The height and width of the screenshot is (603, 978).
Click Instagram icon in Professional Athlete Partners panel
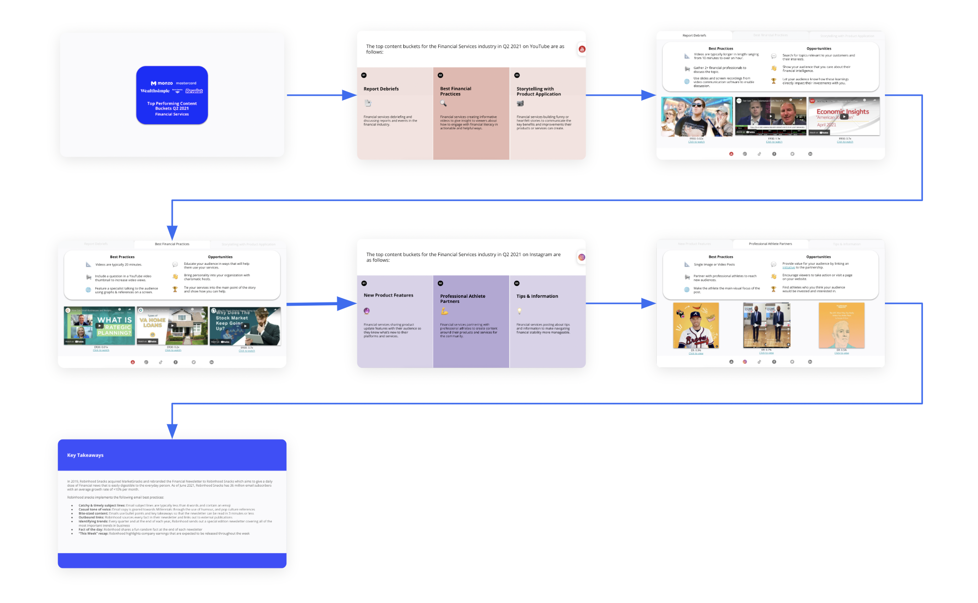(x=745, y=362)
